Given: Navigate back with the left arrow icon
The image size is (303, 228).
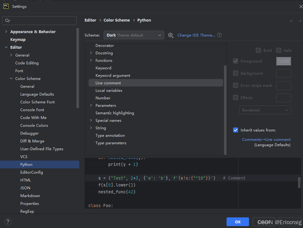Looking at the screenshot, I should coord(291,21).
